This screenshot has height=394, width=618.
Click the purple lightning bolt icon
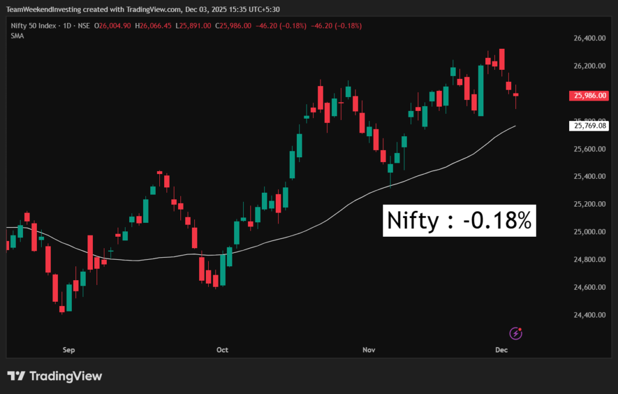[x=516, y=333]
